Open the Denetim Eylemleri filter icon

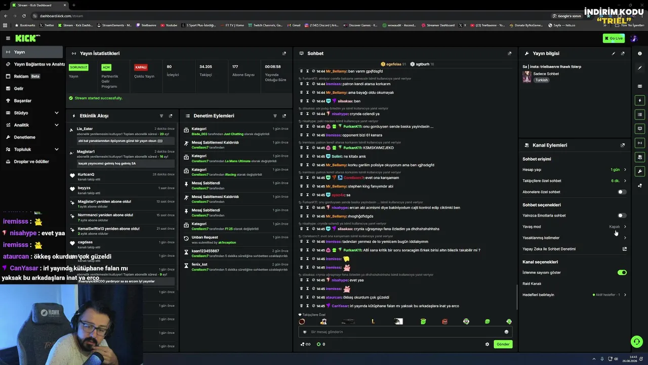(x=275, y=116)
